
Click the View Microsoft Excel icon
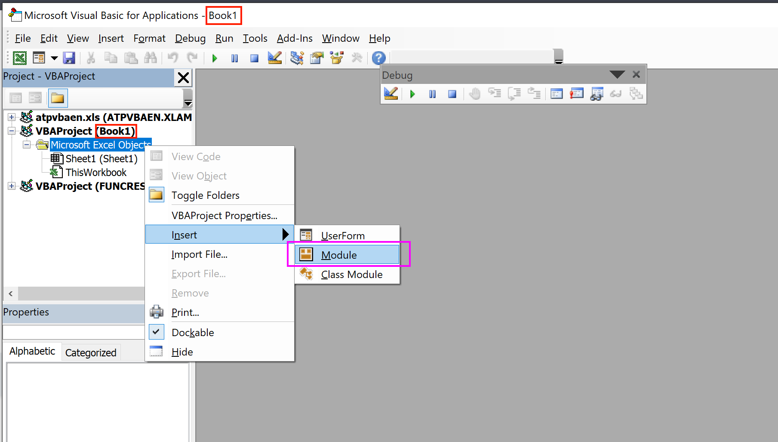(19, 58)
